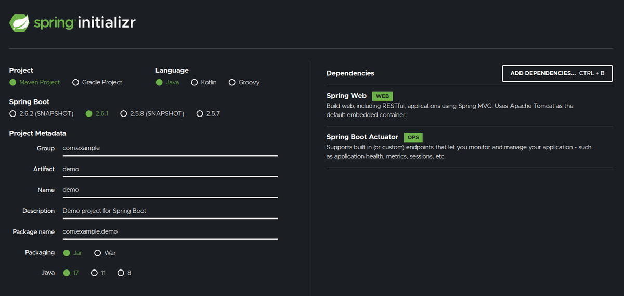
Task: Focus the Artifact input field
Action: pyautogui.click(x=170, y=169)
